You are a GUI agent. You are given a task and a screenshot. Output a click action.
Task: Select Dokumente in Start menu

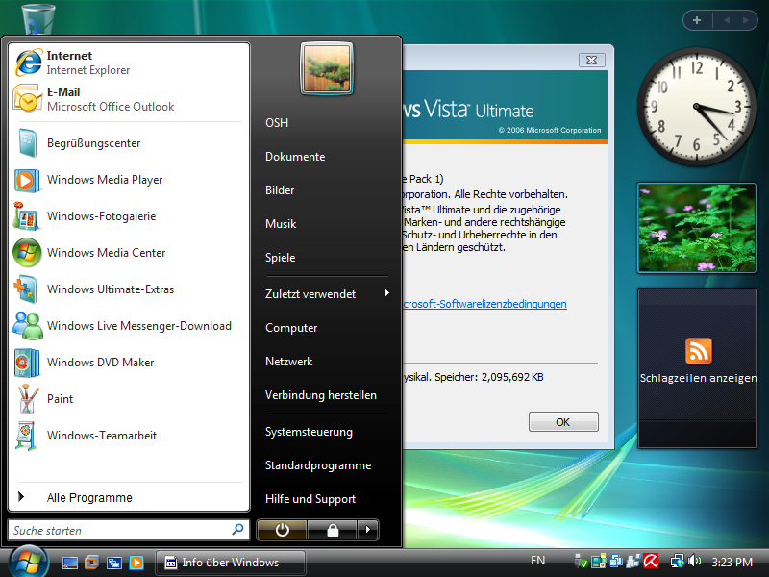(295, 157)
